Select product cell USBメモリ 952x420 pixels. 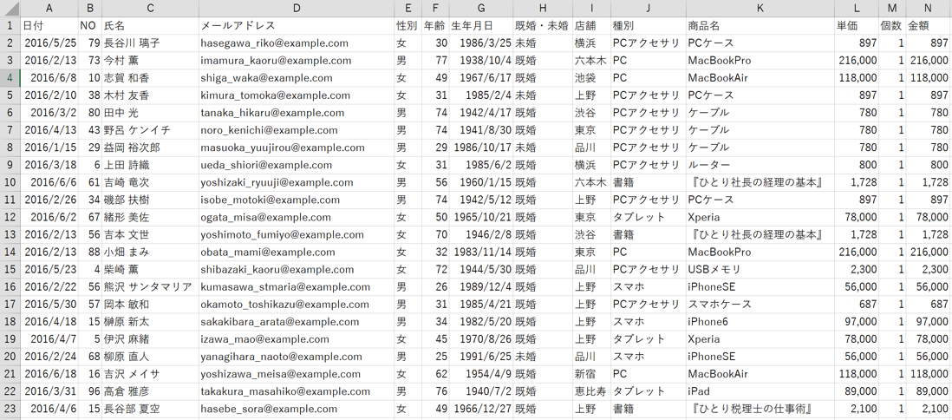click(x=760, y=269)
